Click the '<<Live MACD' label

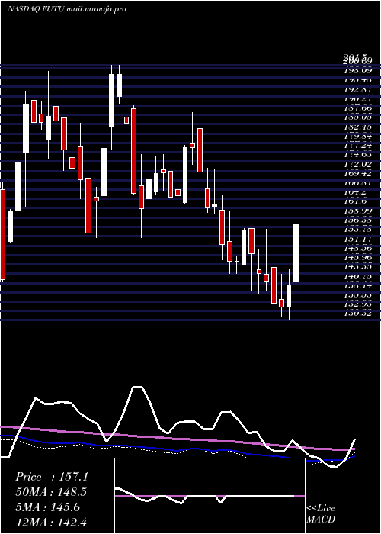pos(321,514)
